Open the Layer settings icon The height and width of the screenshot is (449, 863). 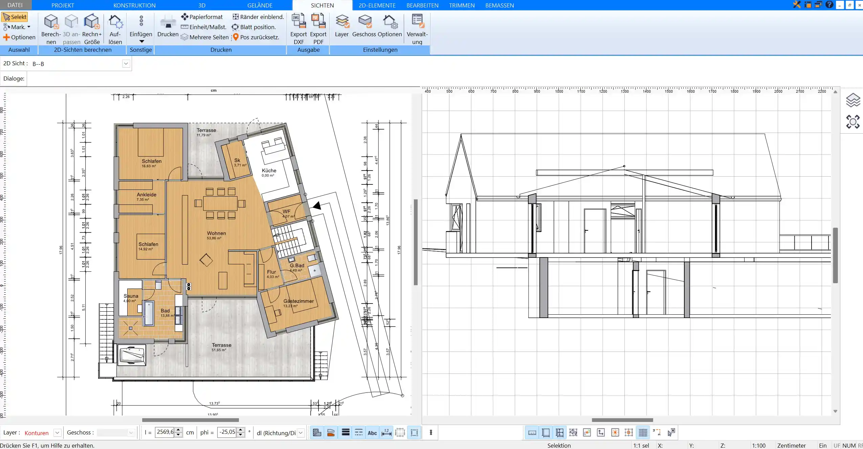[342, 21]
